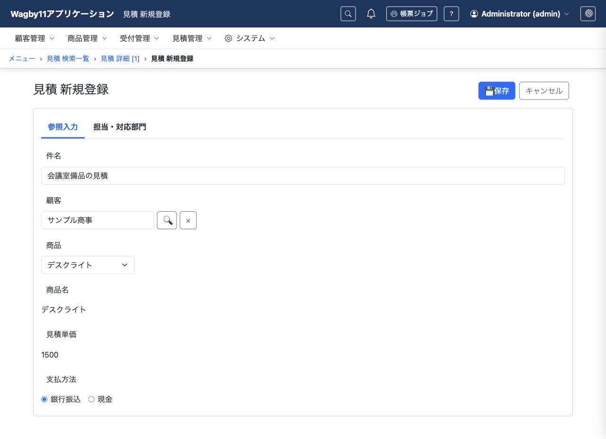Open the システム menu
The height and width of the screenshot is (439, 606).
tap(250, 38)
